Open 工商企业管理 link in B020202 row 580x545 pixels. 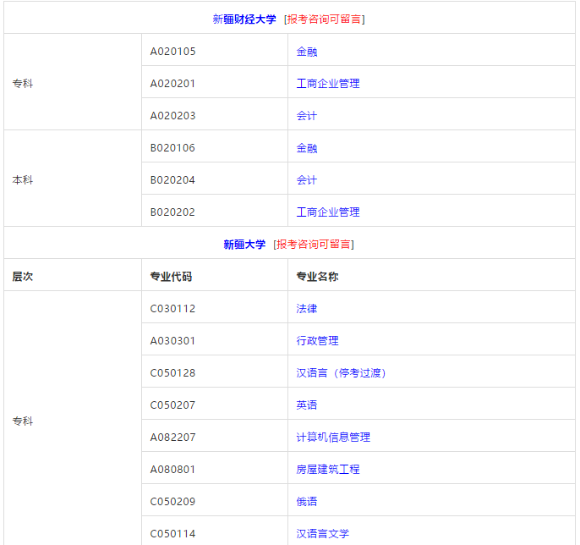click(x=328, y=212)
